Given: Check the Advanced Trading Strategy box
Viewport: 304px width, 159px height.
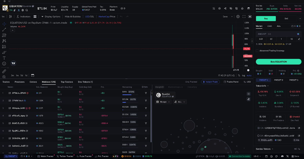Looking at the screenshot, I should (x=257, y=51).
